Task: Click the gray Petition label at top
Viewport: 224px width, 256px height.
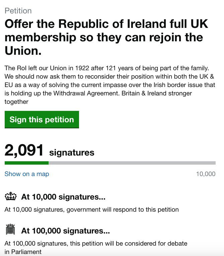Action: point(18,11)
